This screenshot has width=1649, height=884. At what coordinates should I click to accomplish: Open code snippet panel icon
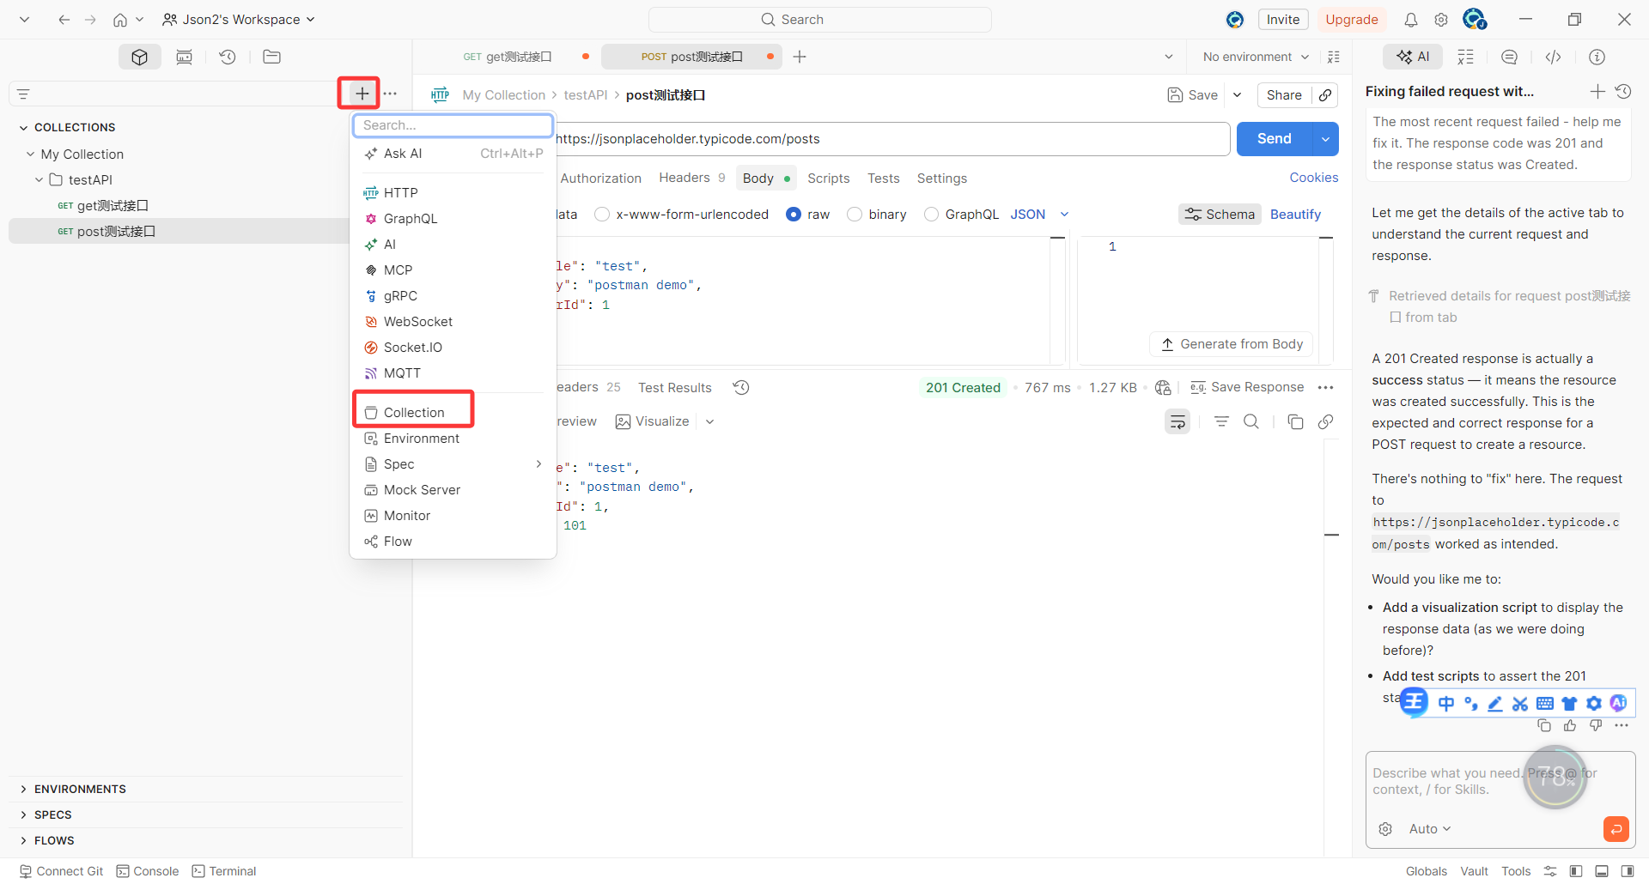click(x=1553, y=57)
